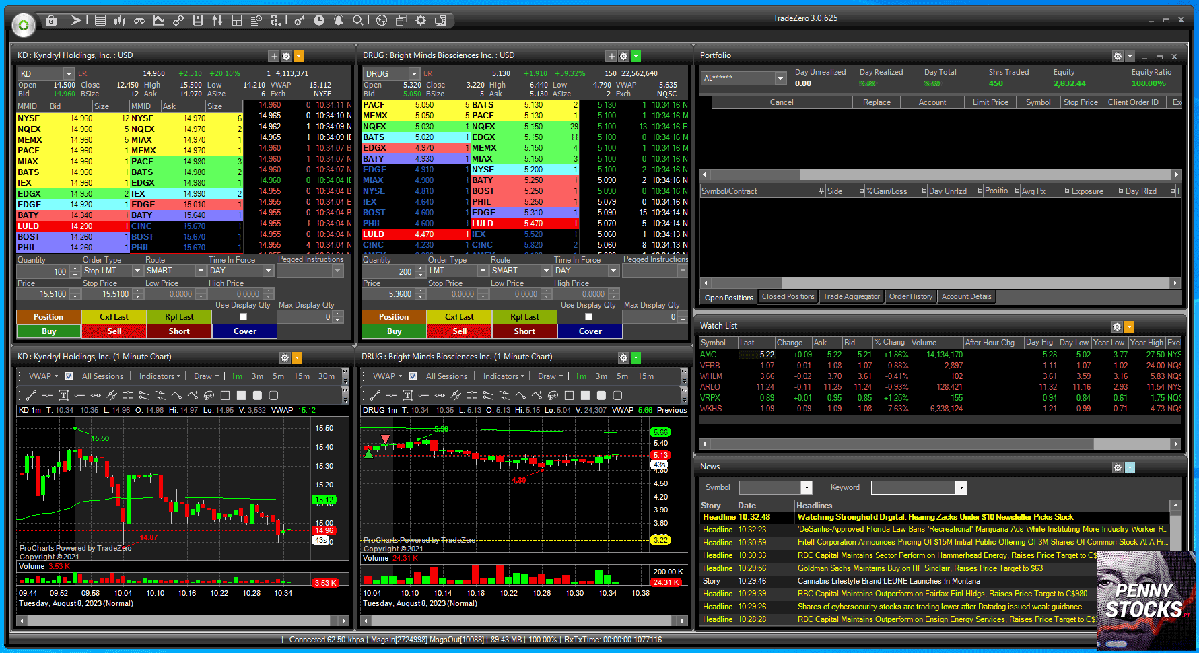Click the line chart icon in top toolbar

pyautogui.click(x=159, y=20)
